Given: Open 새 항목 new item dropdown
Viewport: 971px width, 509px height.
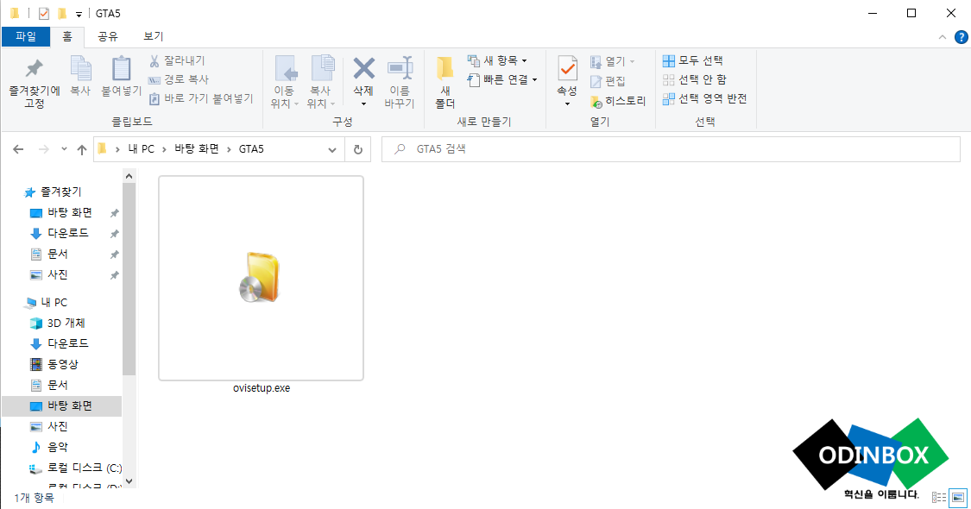Looking at the screenshot, I should click(497, 60).
